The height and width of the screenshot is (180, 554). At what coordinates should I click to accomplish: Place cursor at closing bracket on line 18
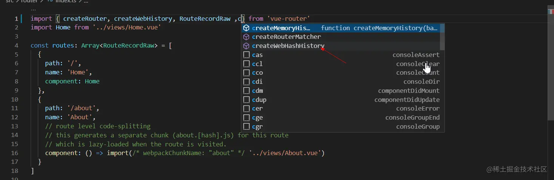click(32, 171)
